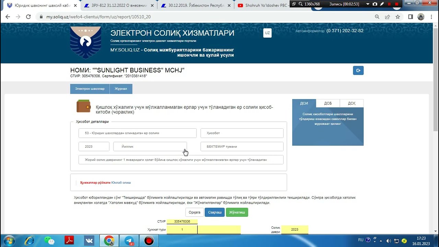
Task: Take a screenshot with the recorder camera icon
Action: point(375,4)
